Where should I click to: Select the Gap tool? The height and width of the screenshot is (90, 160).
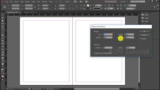[2, 23]
